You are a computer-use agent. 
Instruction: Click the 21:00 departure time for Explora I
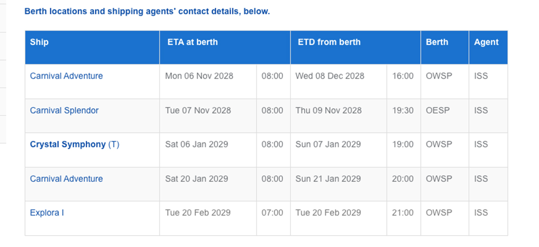click(x=403, y=213)
